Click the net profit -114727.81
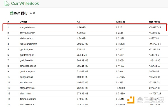168x107 pixels. click(155, 44)
